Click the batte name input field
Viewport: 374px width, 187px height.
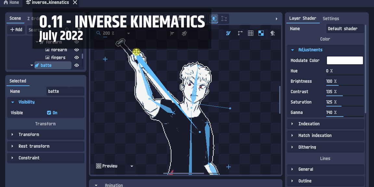coord(65,91)
